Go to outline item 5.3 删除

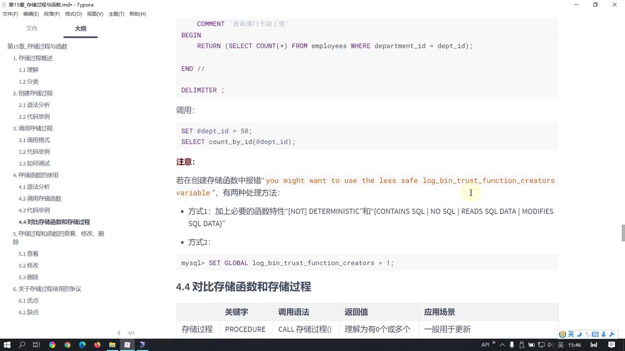pyautogui.click(x=28, y=277)
